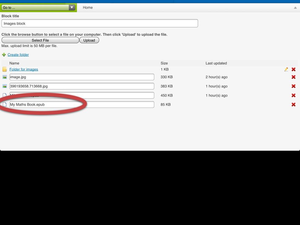Viewport: 300px width, 225px height.
Task: Click the image thumbnail icon beside image.jpg
Action: click(5, 77)
